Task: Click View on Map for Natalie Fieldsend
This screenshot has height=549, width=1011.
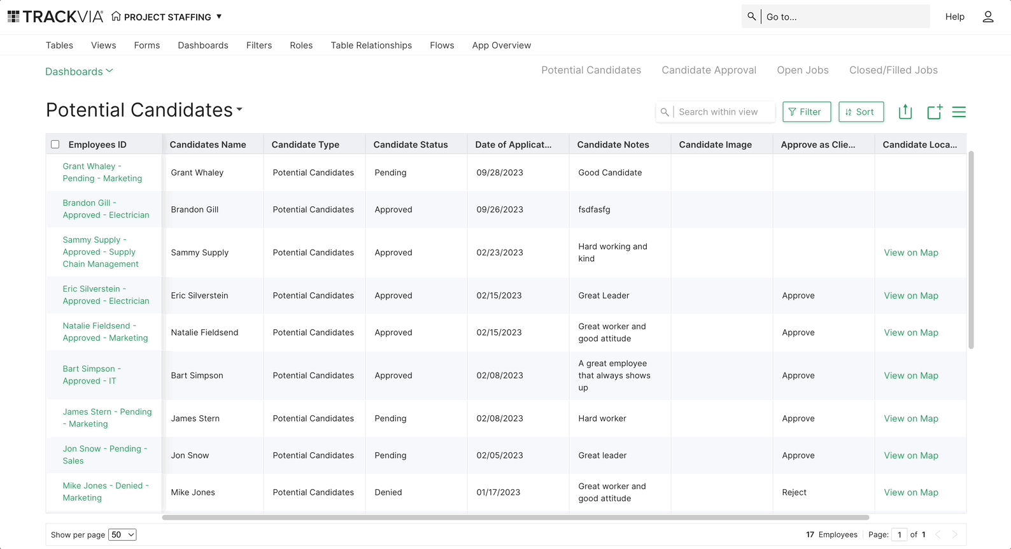Action: 911,332
